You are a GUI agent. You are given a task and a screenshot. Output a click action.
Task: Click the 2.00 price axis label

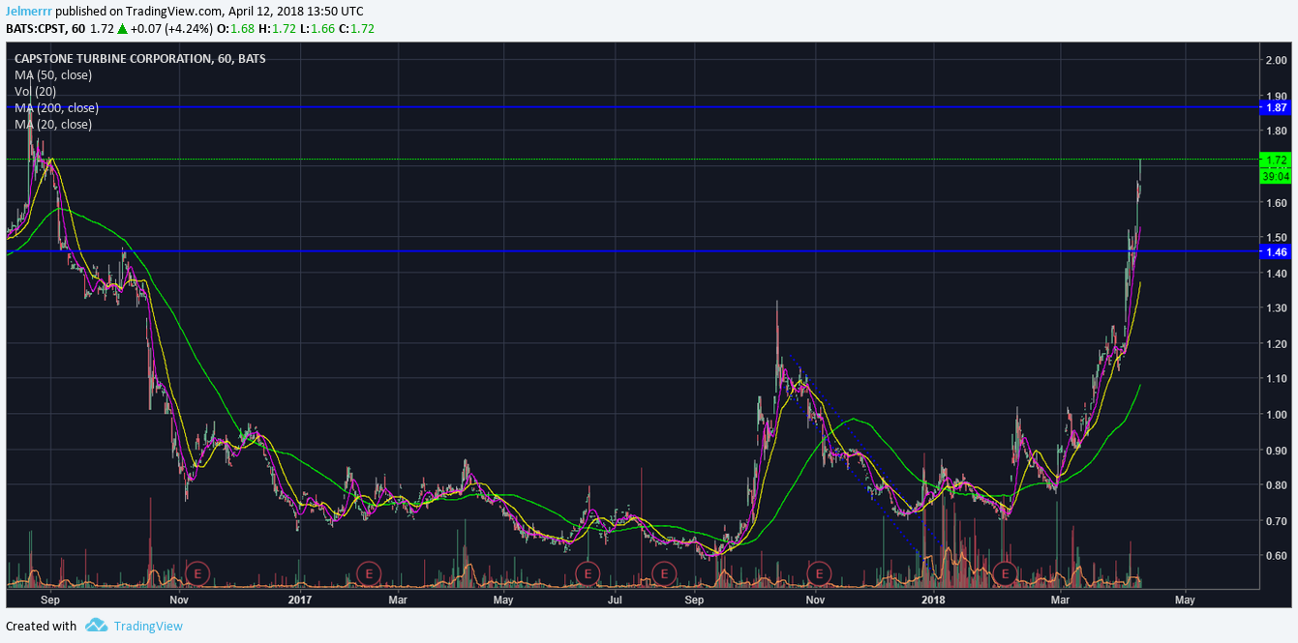tap(1276, 60)
